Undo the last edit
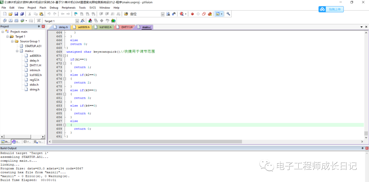Viewport: 369px width, 182px height. (49, 14)
